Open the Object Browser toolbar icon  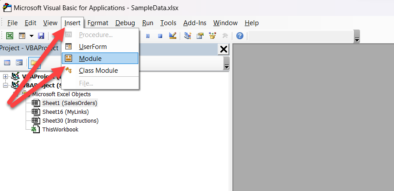[212, 36]
